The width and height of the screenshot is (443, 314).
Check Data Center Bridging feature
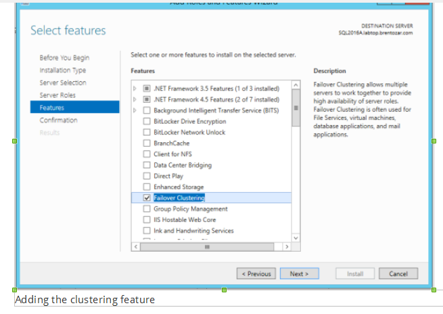coord(147,165)
